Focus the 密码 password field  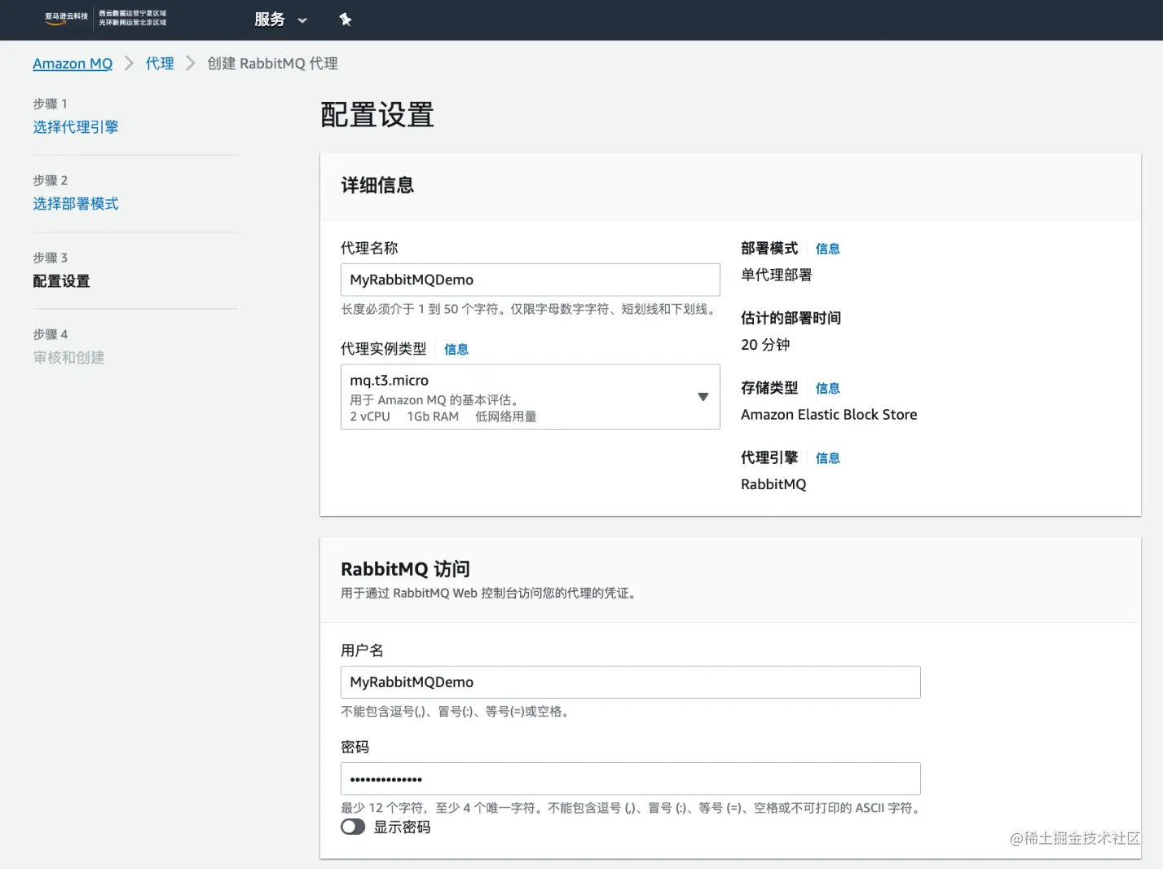(x=631, y=779)
